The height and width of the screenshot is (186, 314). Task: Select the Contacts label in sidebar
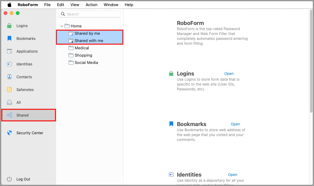point(24,77)
